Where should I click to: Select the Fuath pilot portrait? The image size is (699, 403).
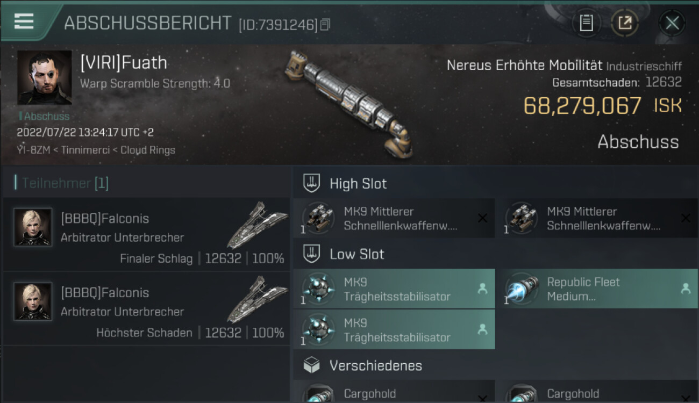tap(45, 78)
